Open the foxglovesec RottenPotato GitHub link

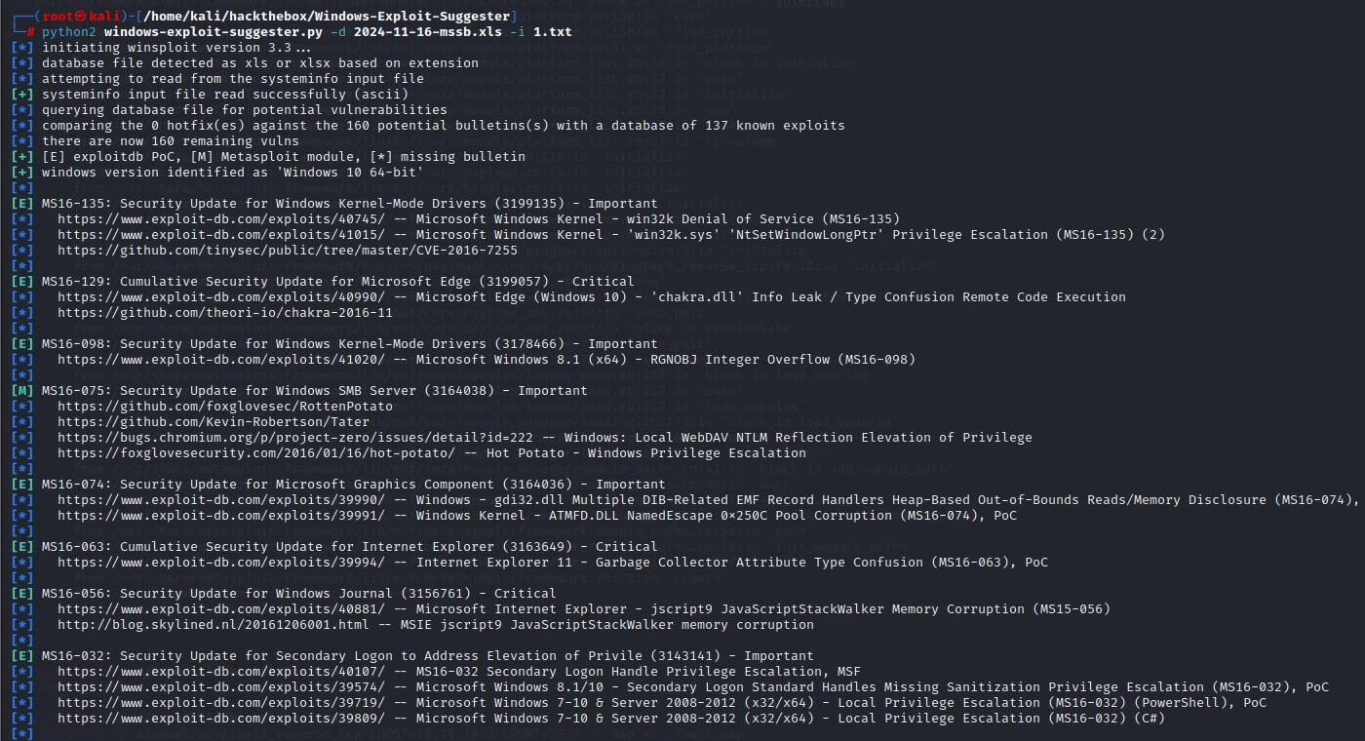[214, 406]
